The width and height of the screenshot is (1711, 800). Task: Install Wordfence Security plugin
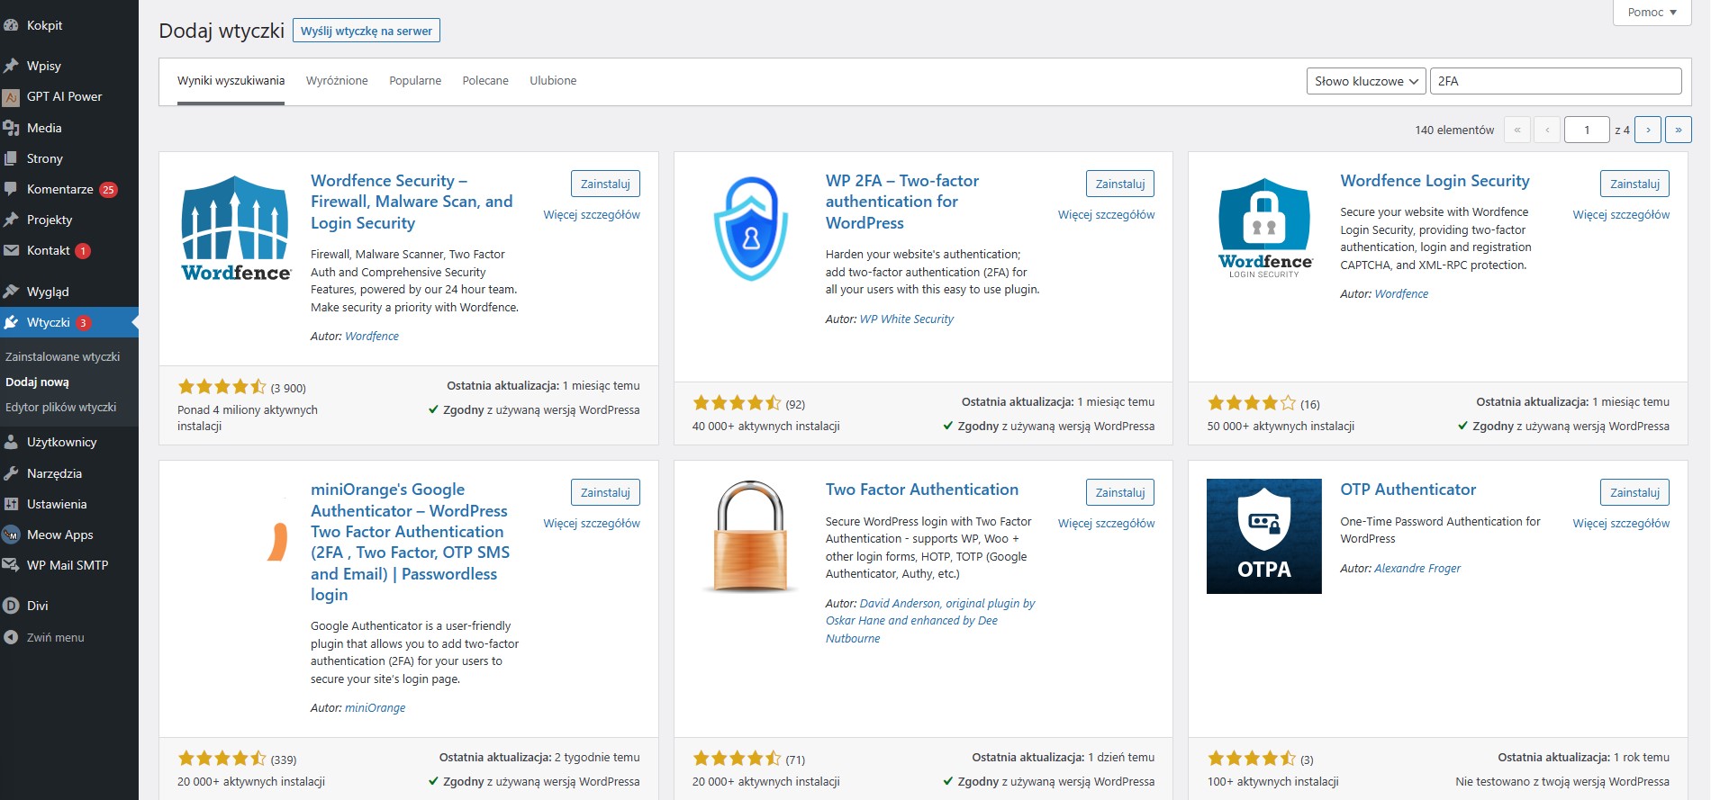point(605,184)
